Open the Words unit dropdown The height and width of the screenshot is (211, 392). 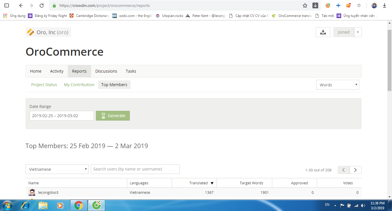point(337,85)
